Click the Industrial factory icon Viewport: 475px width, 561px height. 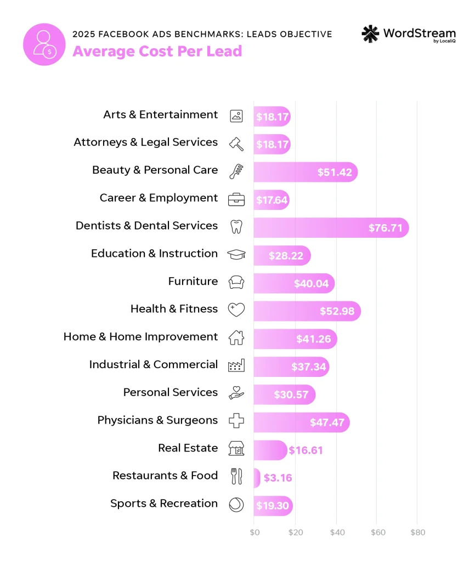(x=236, y=366)
